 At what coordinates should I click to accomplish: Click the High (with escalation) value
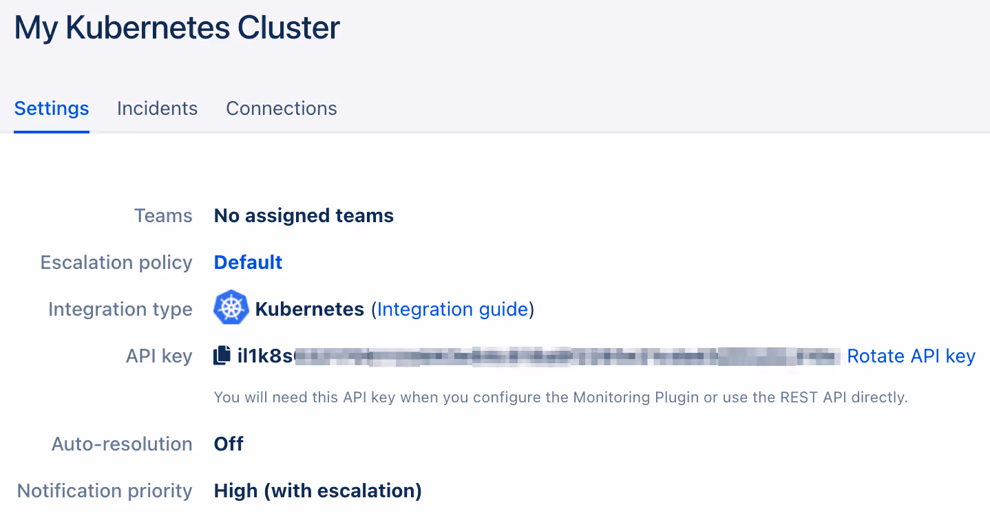(x=318, y=491)
